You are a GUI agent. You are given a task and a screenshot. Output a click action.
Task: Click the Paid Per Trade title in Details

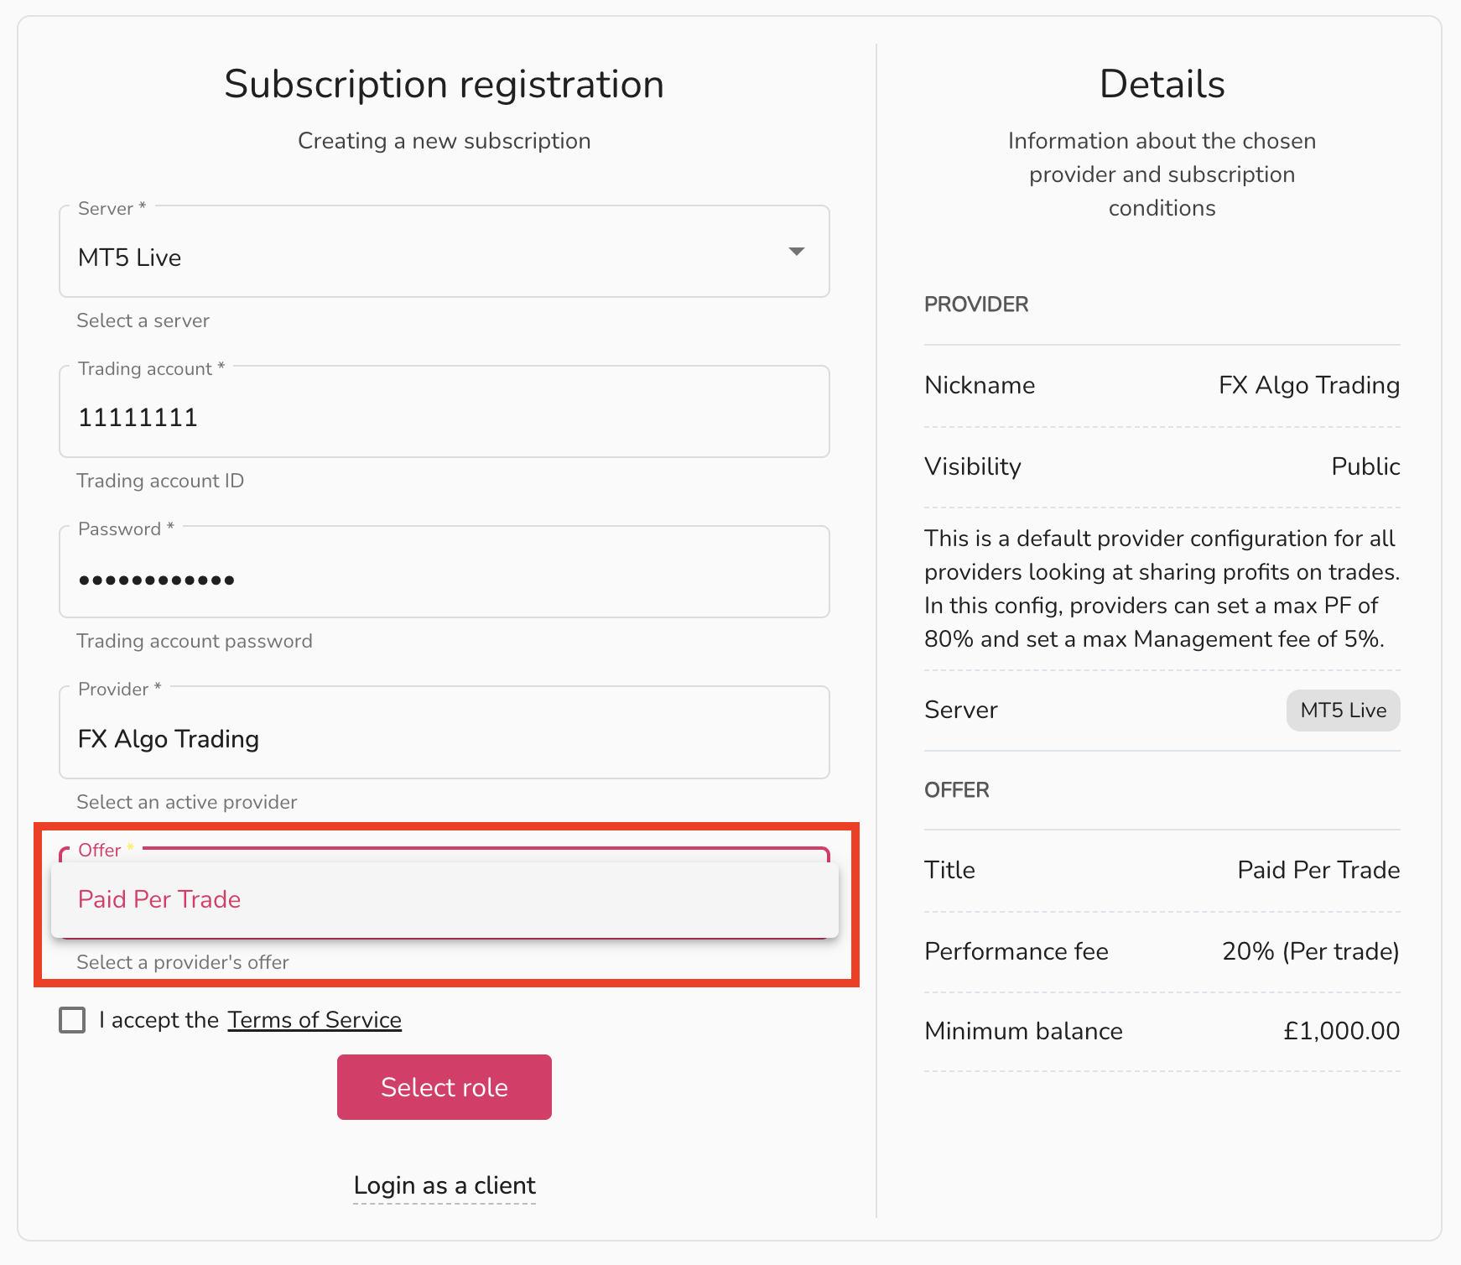coord(1318,870)
